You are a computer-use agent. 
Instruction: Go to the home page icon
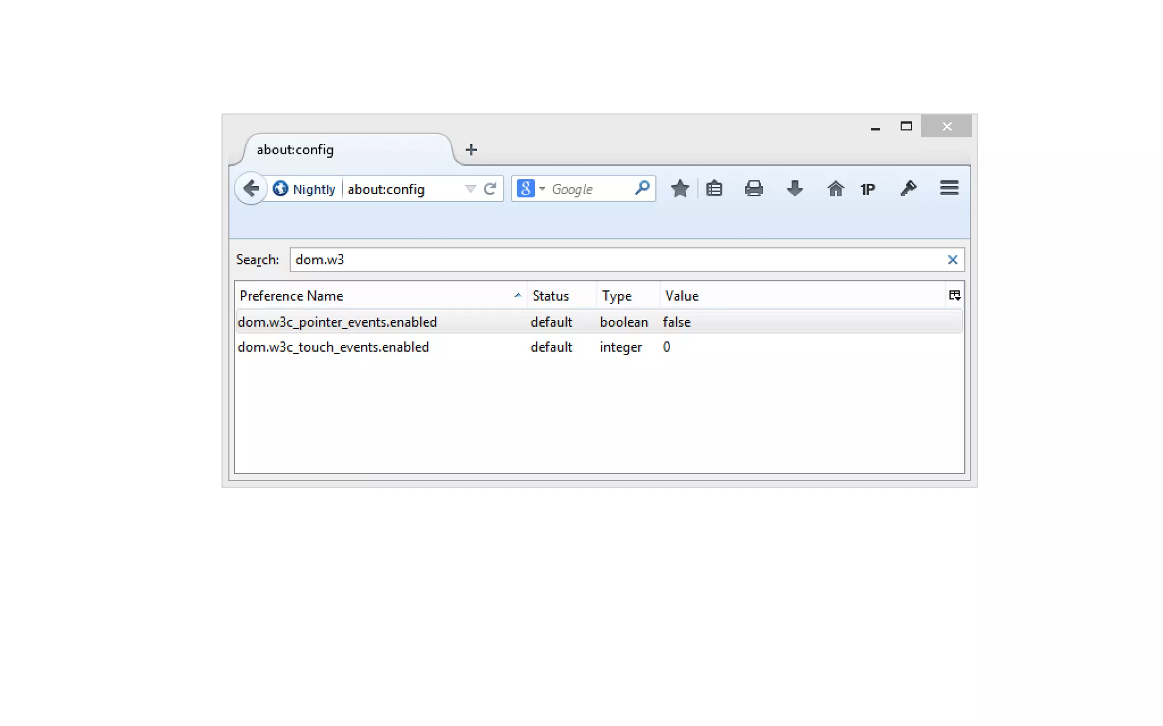pyautogui.click(x=835, y=188)
